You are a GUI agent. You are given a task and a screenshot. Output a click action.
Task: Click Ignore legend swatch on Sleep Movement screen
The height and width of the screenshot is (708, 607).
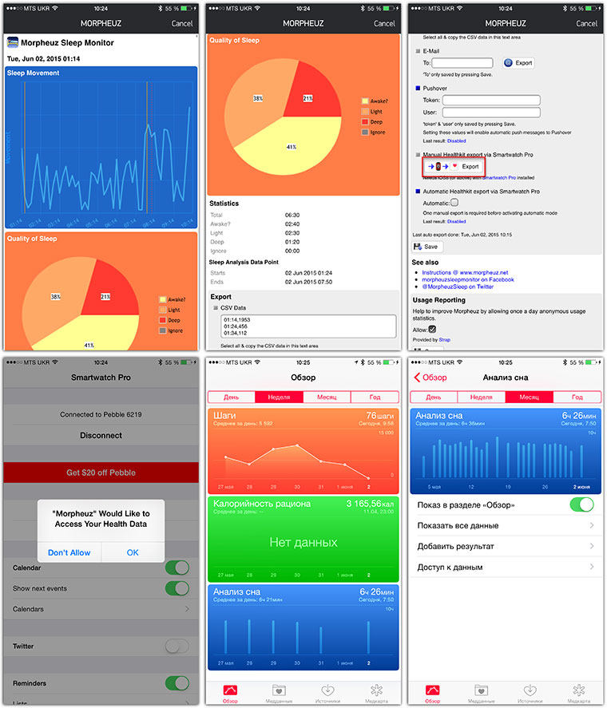pyautogui.click(x=163, y=330)
